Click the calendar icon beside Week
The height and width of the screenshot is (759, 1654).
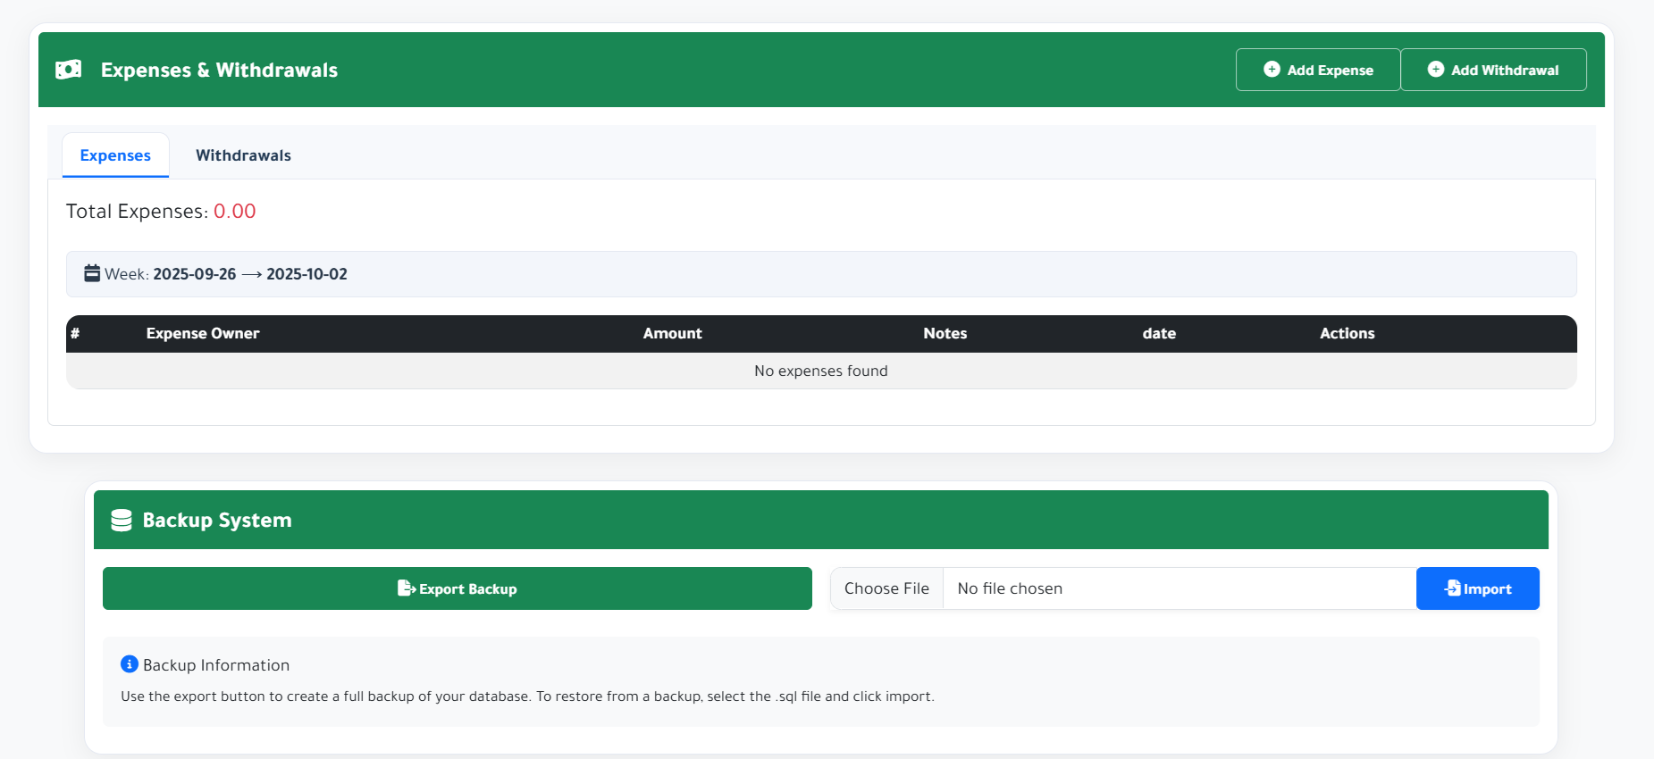coord(92,273)
